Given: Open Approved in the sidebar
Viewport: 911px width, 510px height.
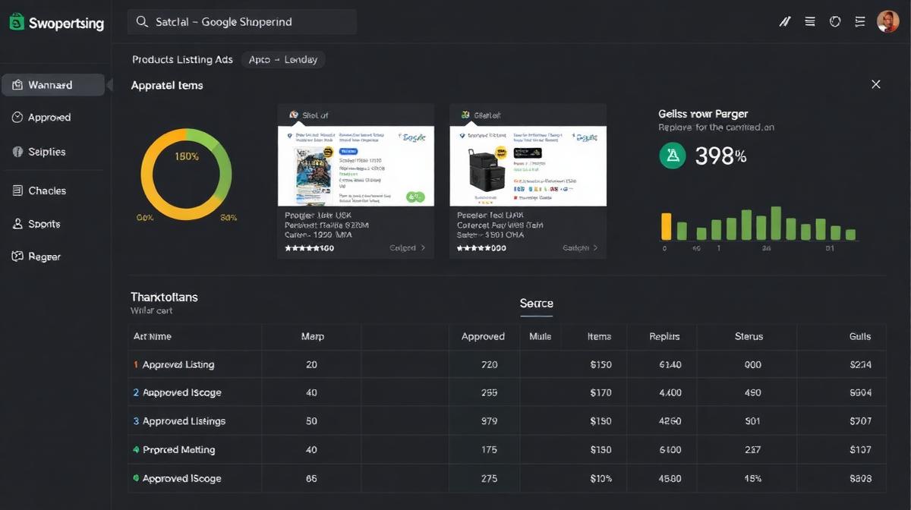Looking at the screenshot, I should tap(49, 118).
